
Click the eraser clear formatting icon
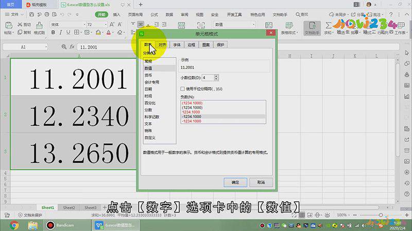(x=120, y=32)
